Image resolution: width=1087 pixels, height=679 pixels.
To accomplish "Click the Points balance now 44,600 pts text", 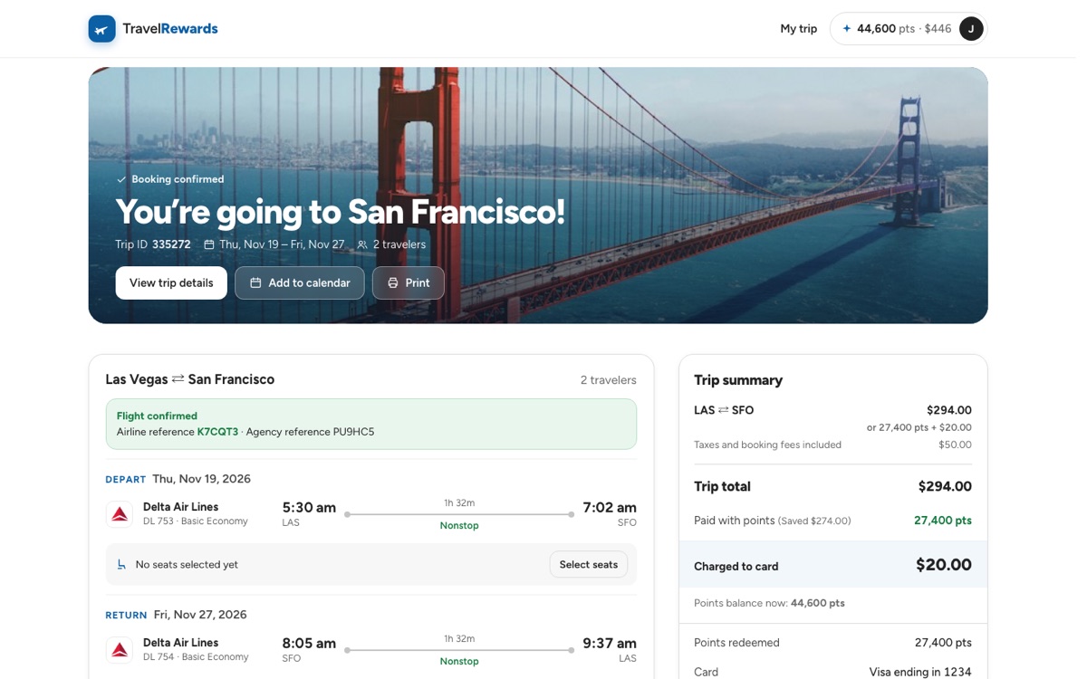I will point(769,603).
